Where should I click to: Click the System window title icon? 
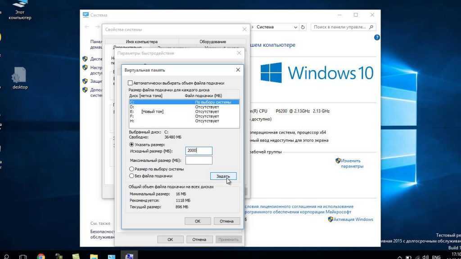[x=86, y=15]
